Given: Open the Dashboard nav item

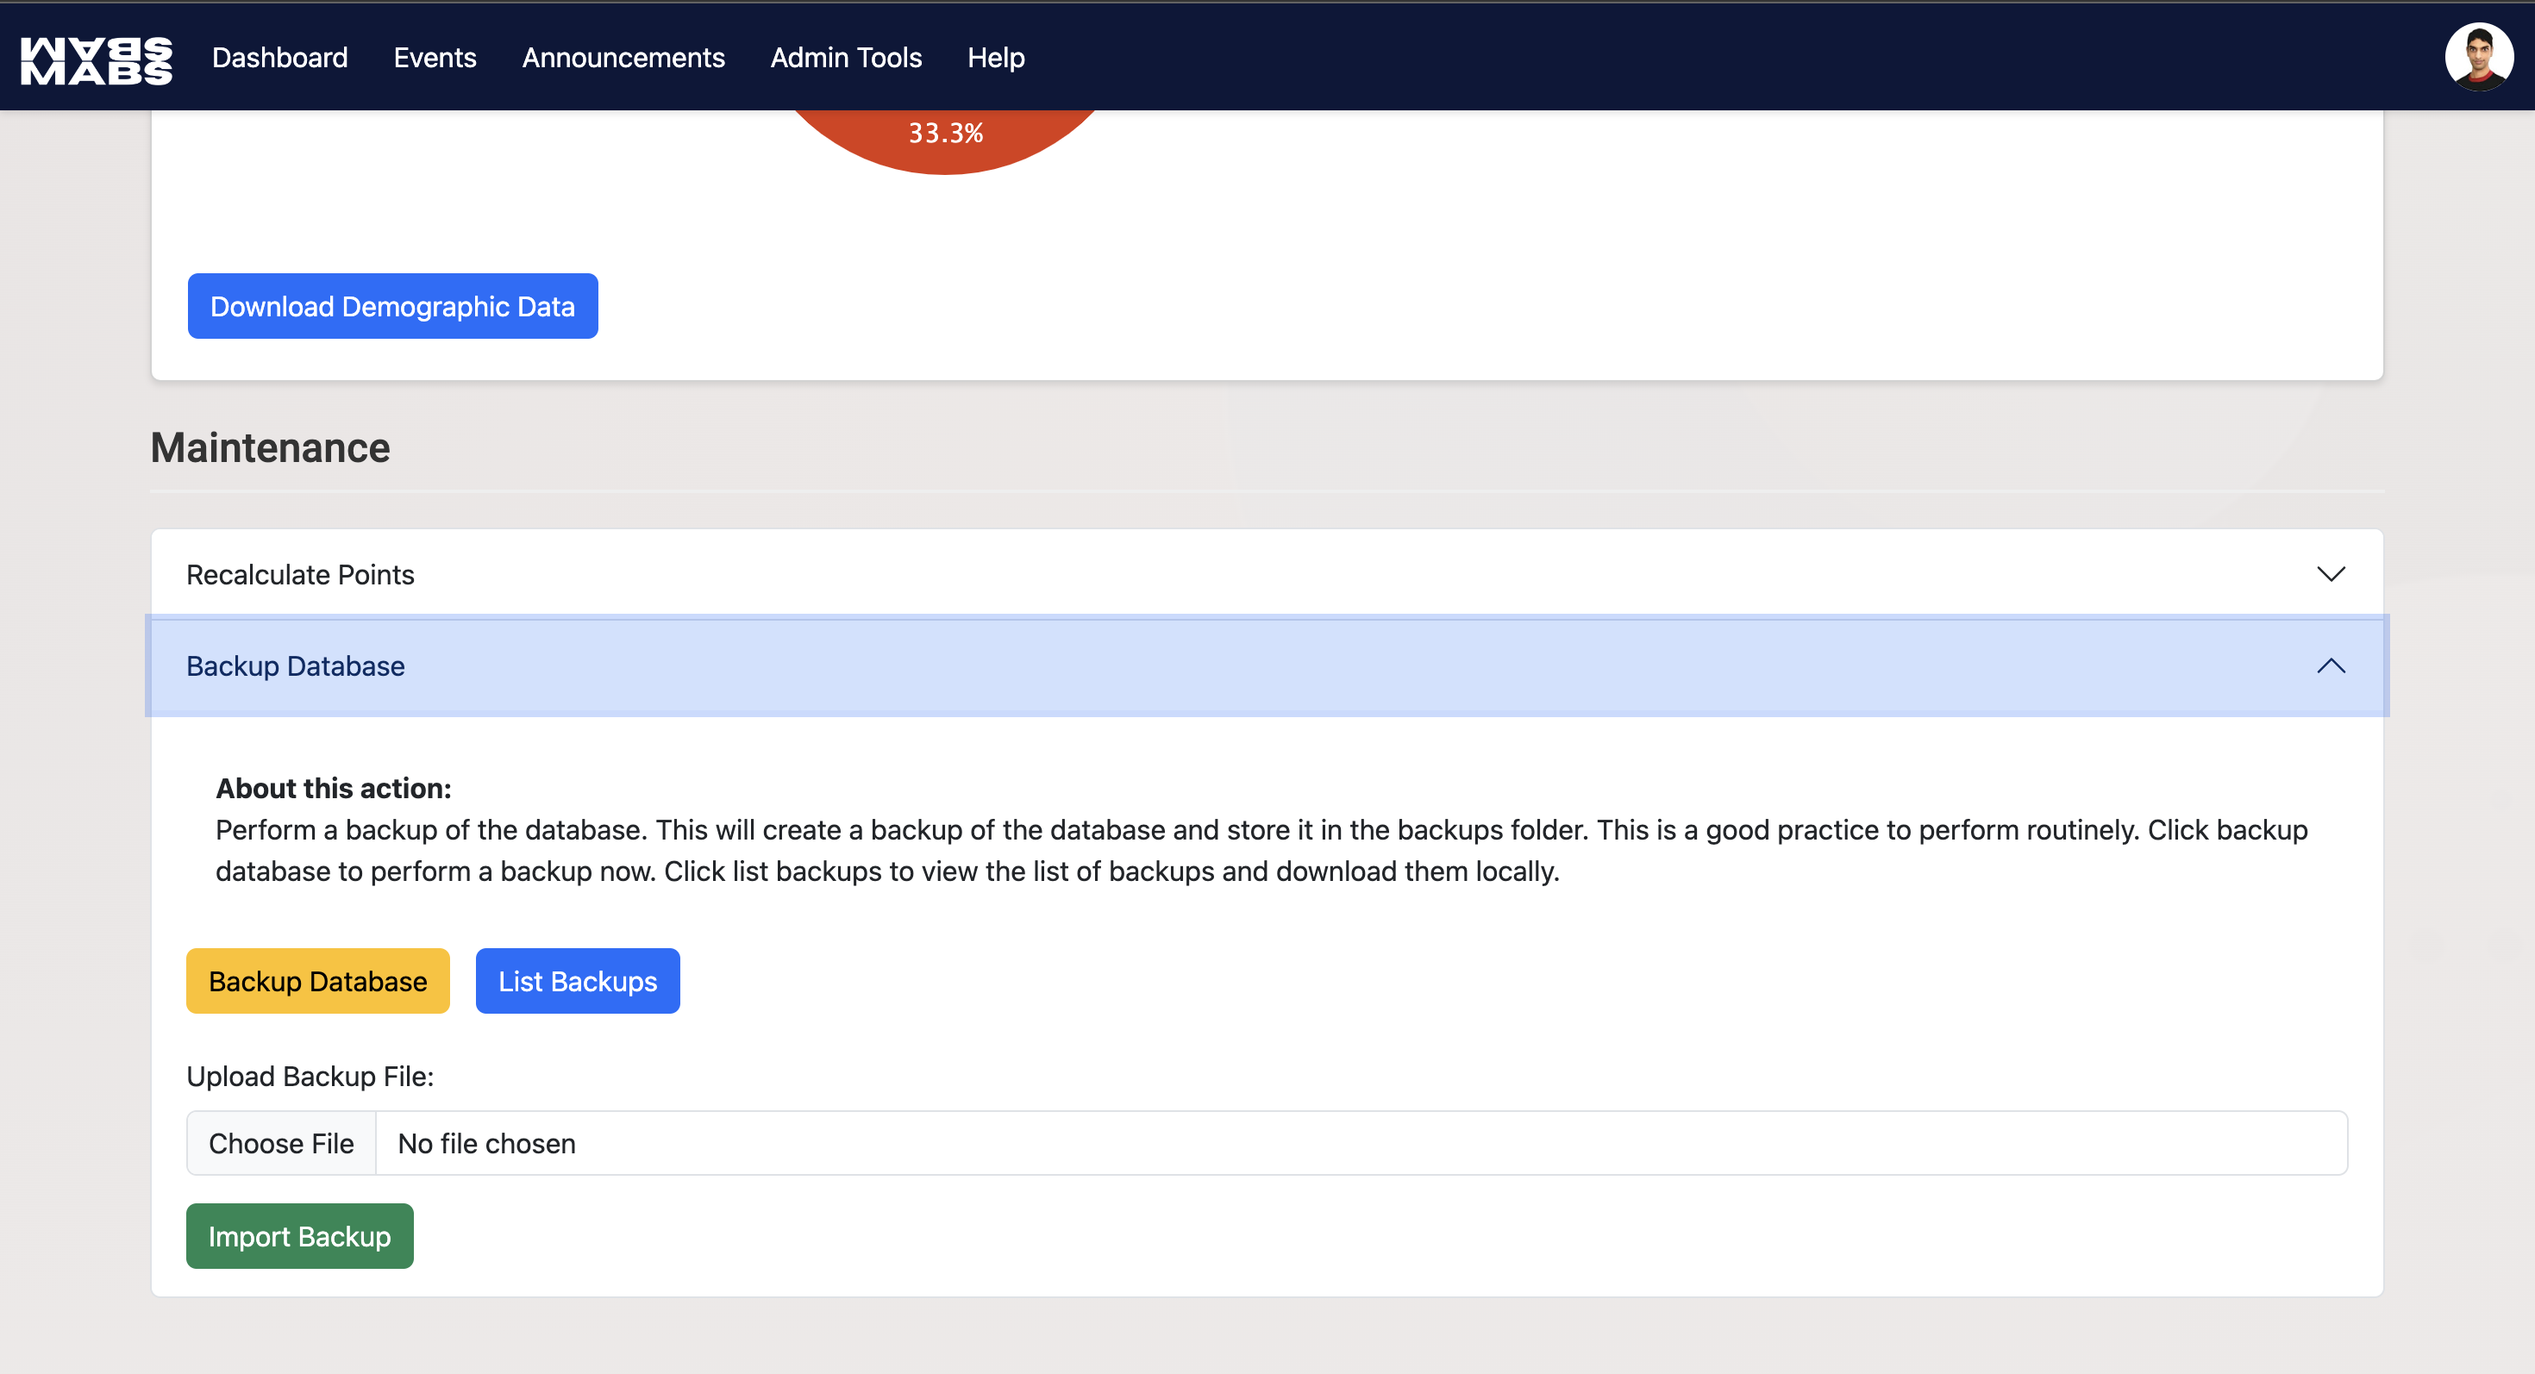Looking at the screenshot, I should coord(279,58).
